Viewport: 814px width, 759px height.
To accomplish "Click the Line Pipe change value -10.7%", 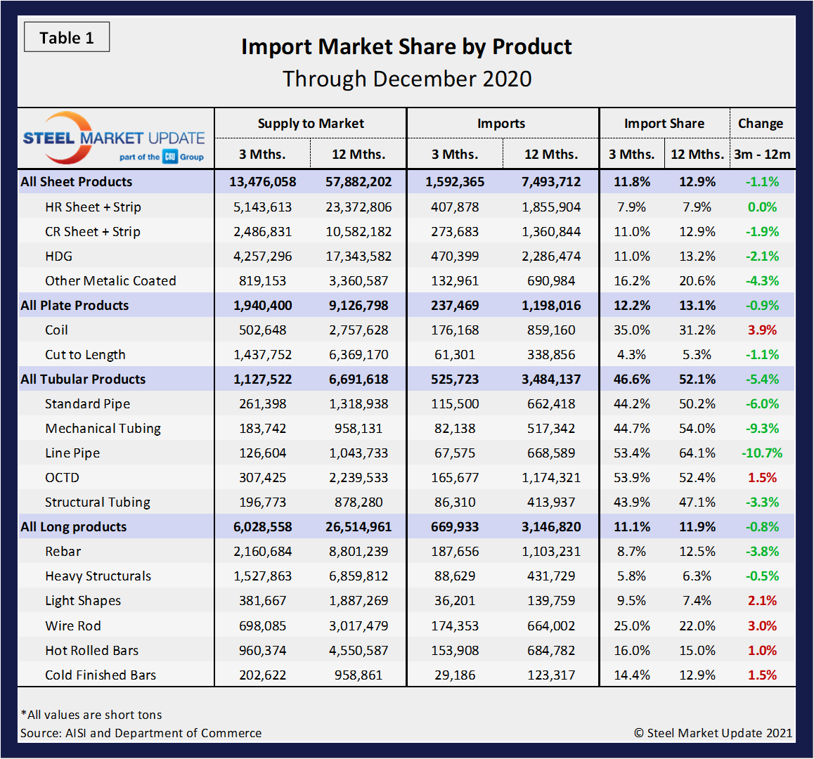I will tap(762, 453).
